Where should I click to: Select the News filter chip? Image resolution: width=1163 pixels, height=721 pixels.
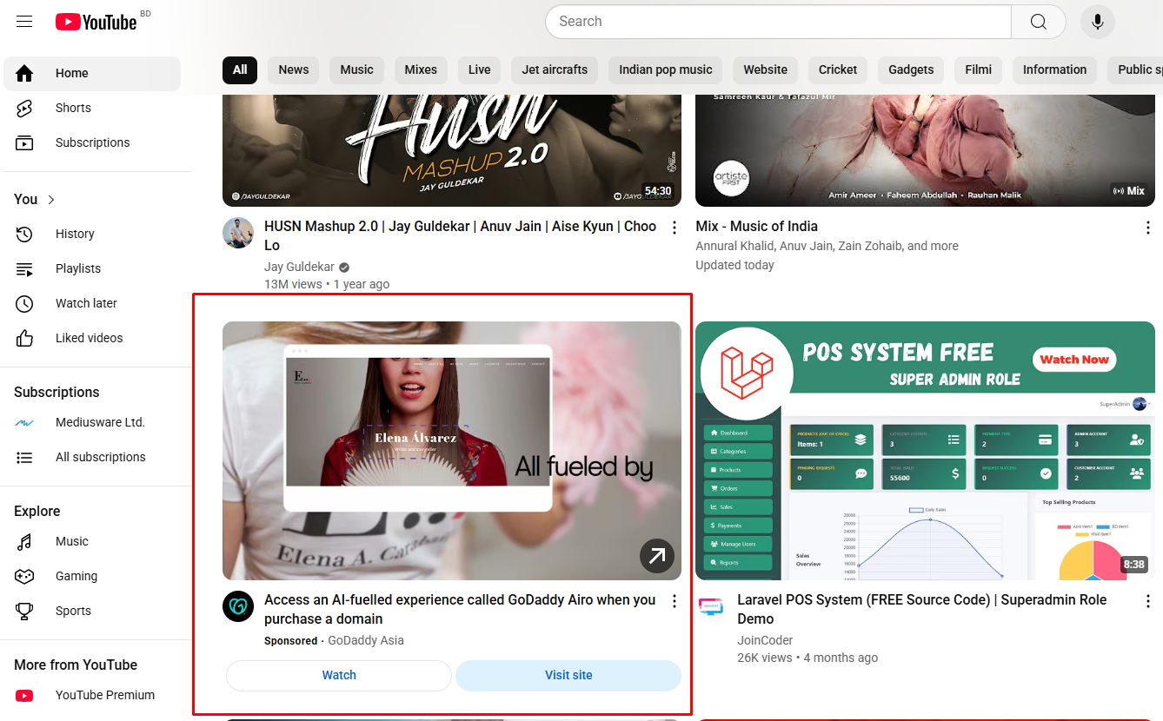(x=294, y=70)
